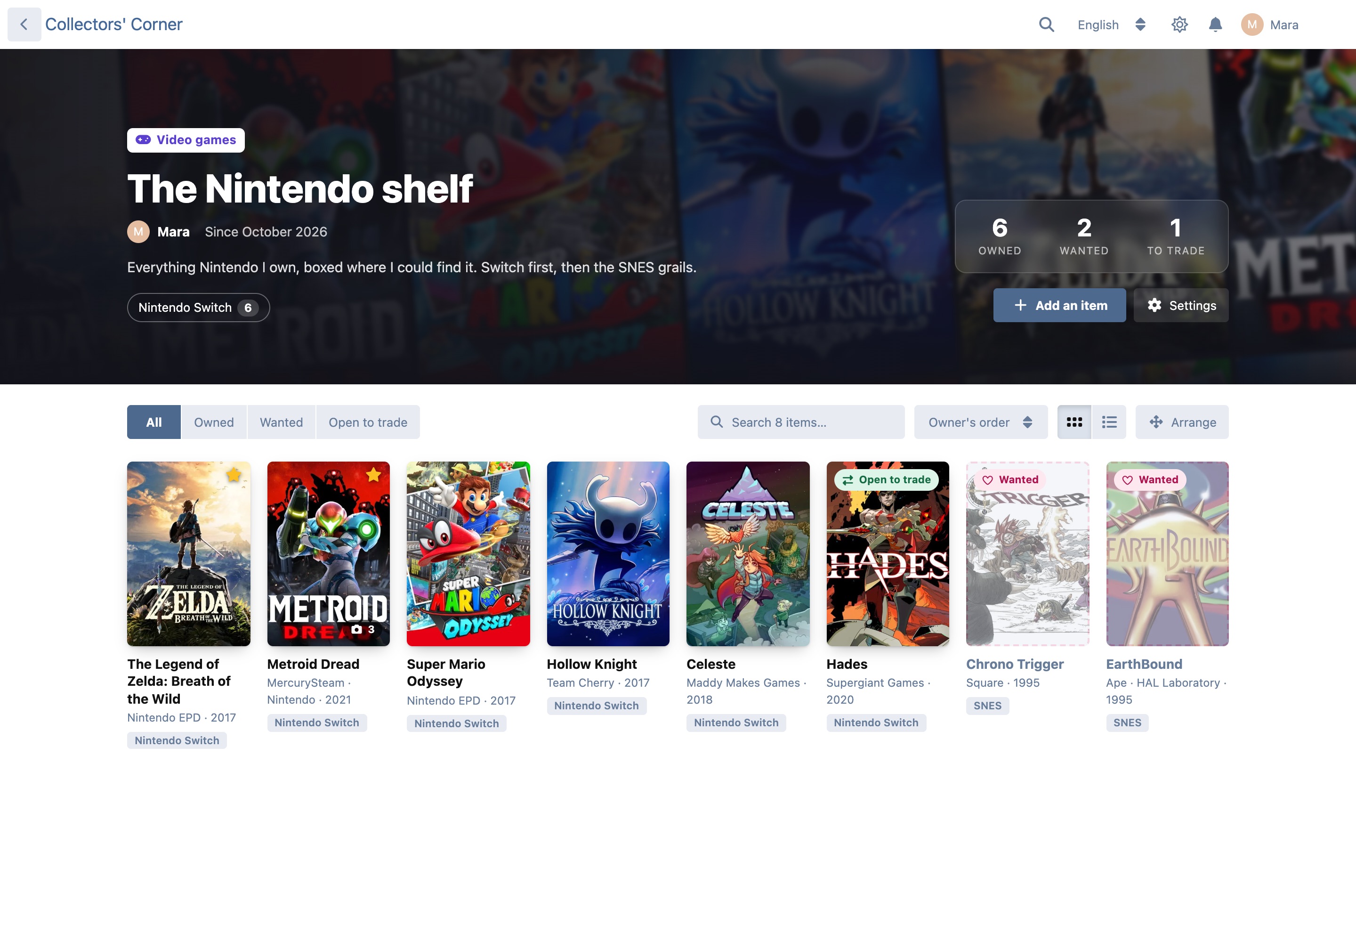Click the Video games category badge
The image size is (1356, 942).
pos(186,140)
